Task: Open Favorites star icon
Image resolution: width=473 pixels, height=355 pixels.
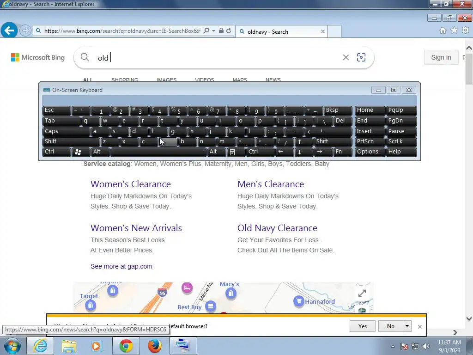Action: click(454, 30)
